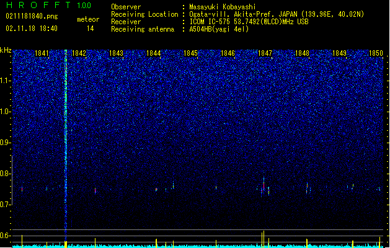390x248 pixels.
Task: Click the 1847 time marker
Action: pos(265,53)
